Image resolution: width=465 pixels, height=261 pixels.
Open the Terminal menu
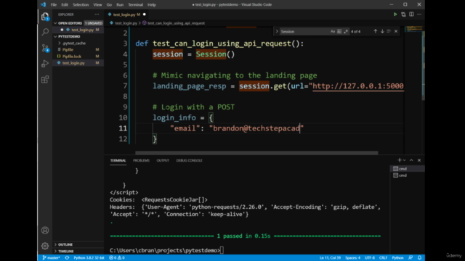tap(136, 5)
